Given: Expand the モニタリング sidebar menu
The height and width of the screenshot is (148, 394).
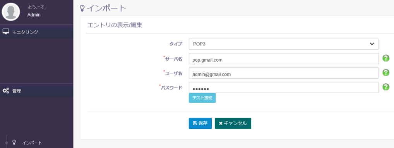Looking at the screenshot, I should [37, 32].
